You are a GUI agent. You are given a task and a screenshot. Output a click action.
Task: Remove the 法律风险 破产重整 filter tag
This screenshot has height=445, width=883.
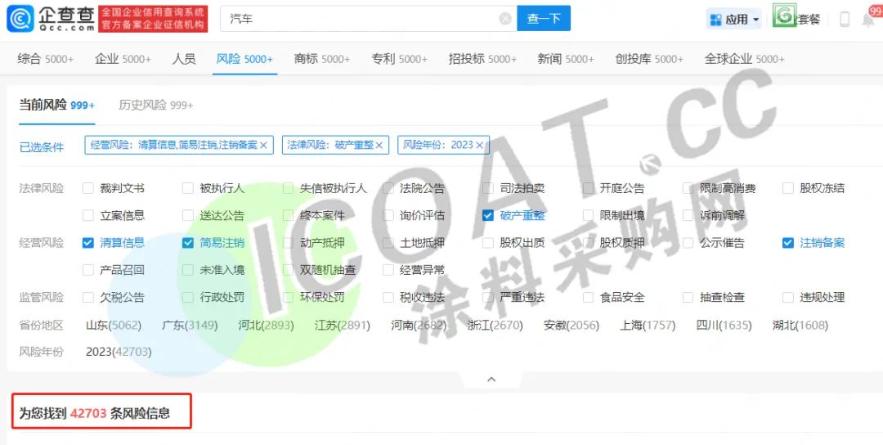[381, 145]
